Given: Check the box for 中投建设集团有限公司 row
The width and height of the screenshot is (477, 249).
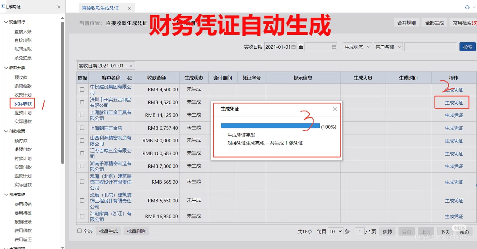Looking at the screenshot, I should tap(82, 90).
